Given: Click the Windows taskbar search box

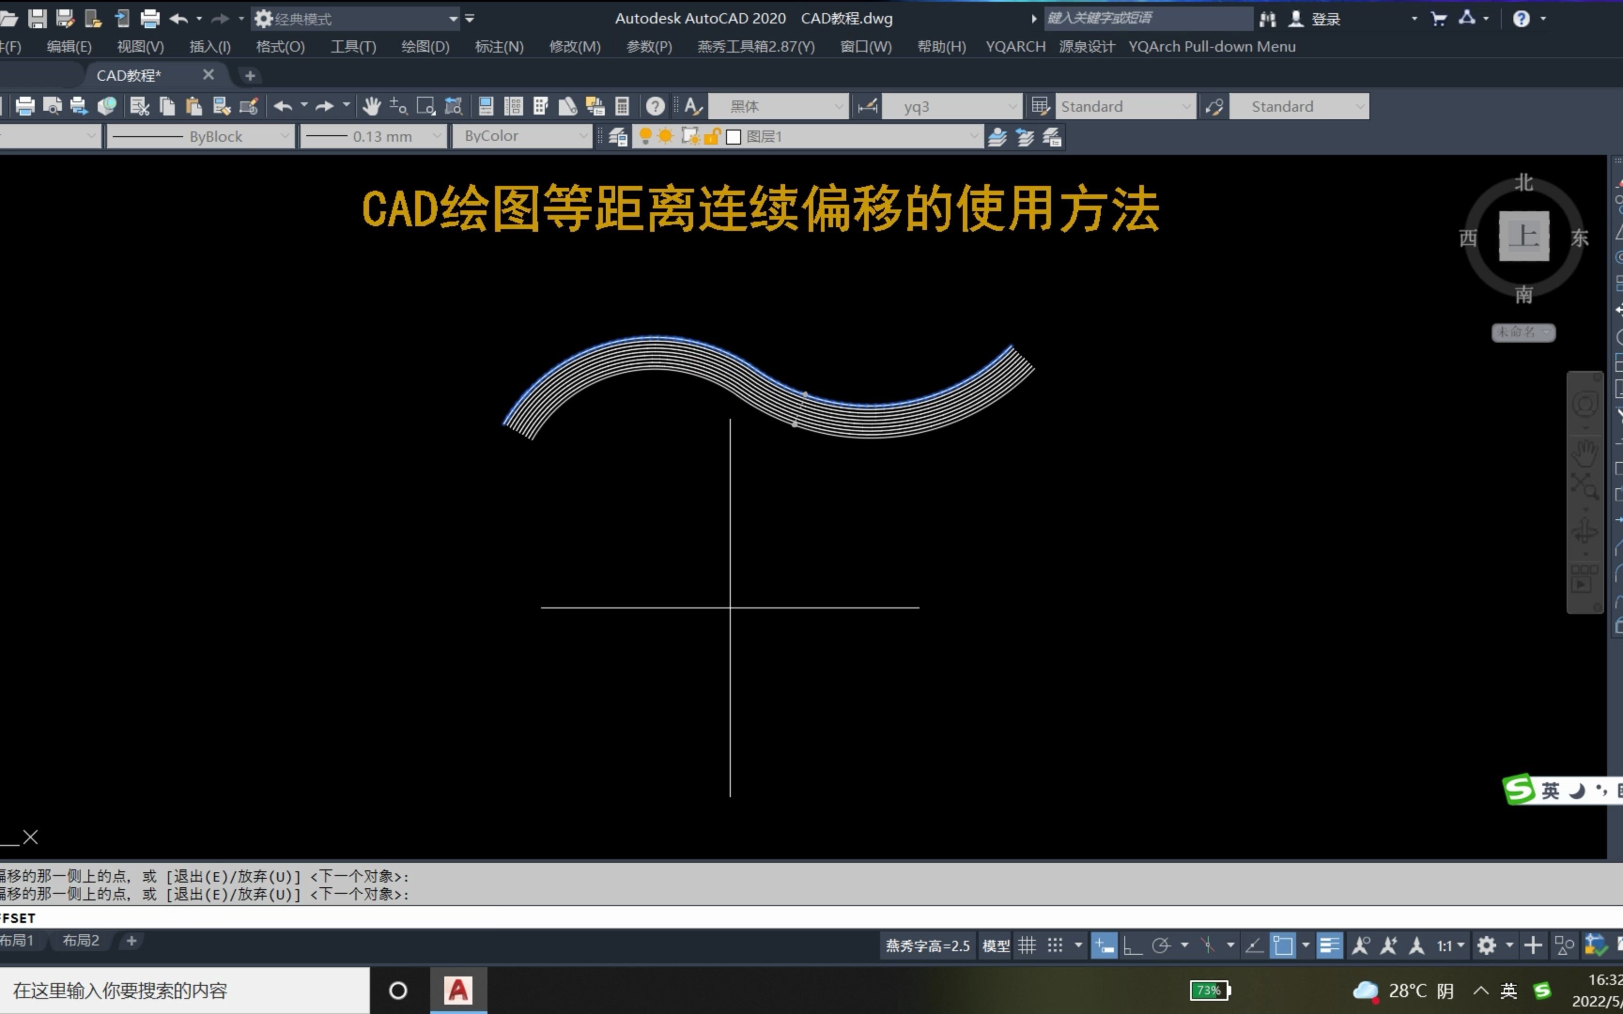Looking at the screenshot, I should click(x=185, y=991).
